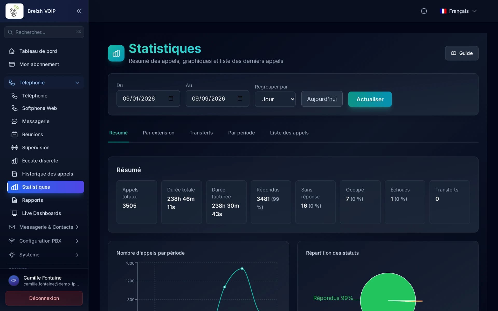Click the Guide book icon
Viewport: 498px width, 311px height.
coord(454,53)
